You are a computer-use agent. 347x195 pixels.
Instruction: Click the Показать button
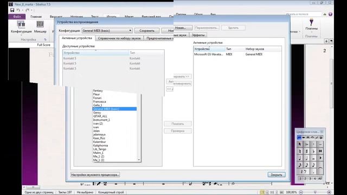pyautogui.click(x=178, y=124)
